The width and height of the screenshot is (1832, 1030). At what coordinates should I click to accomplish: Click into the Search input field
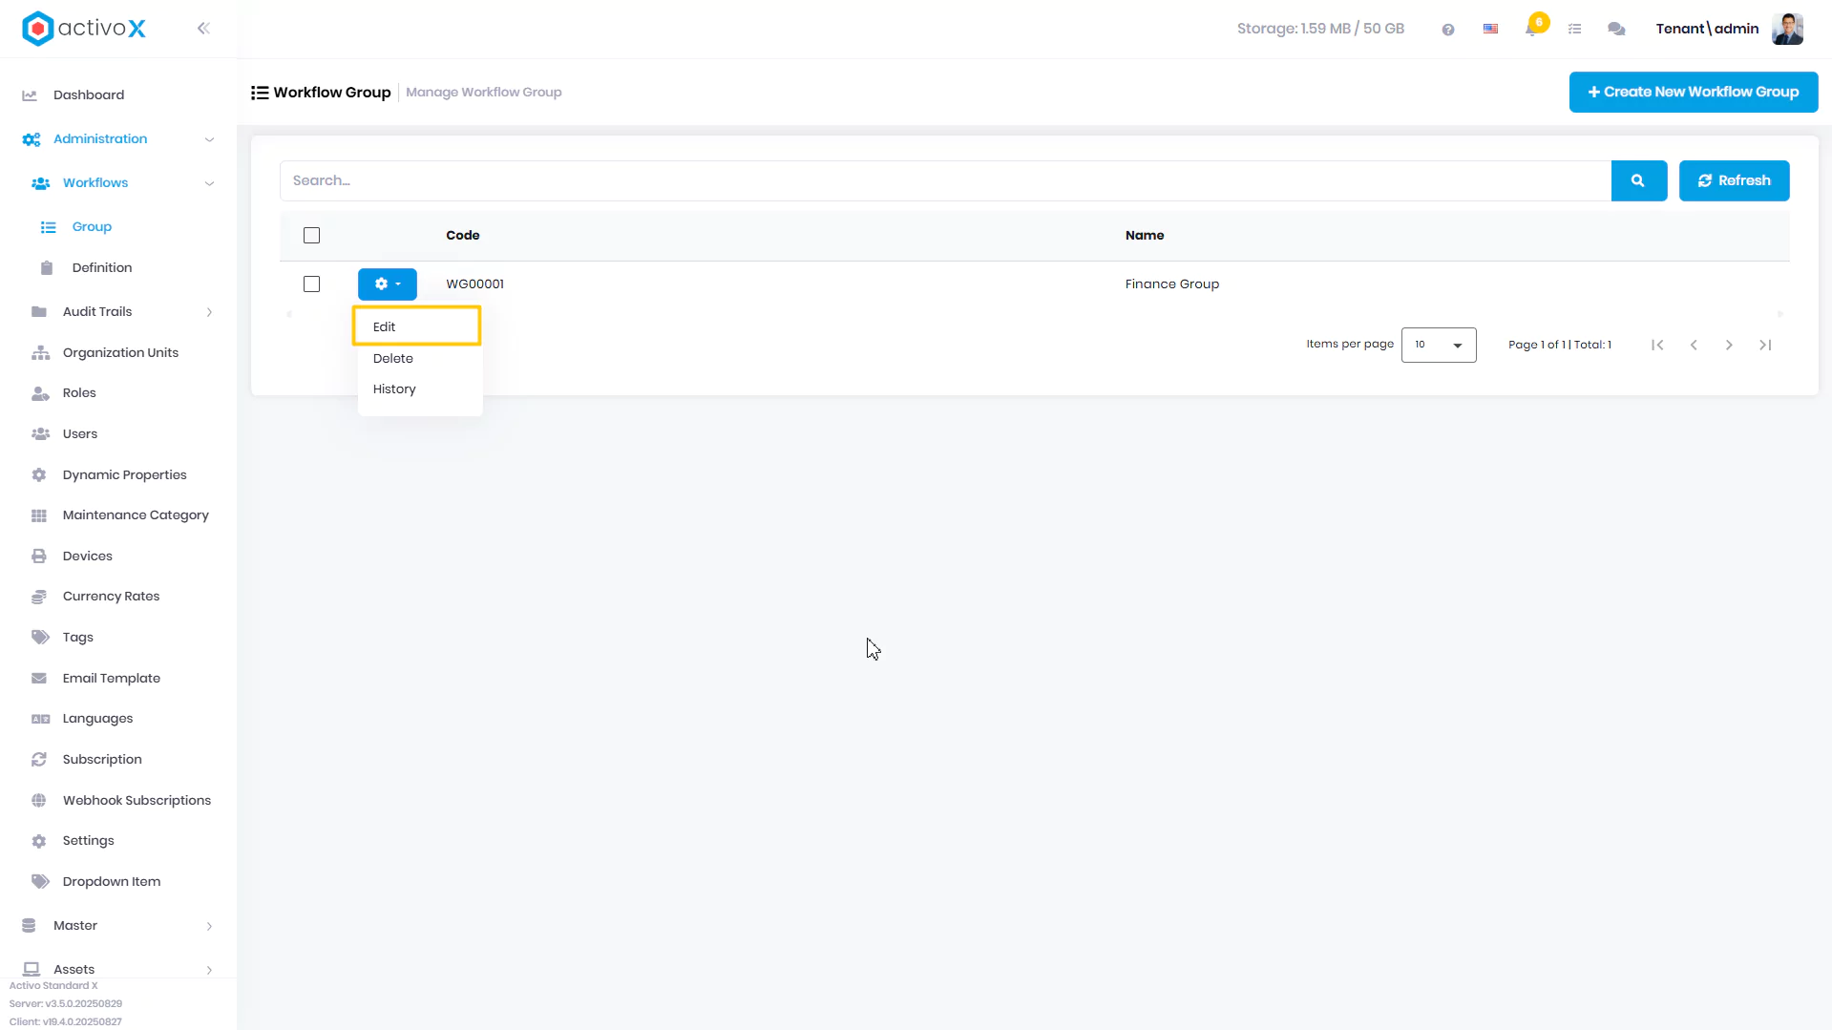coord(945,180)
